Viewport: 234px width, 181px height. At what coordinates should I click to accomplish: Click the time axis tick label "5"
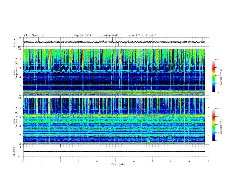(116, 161)
